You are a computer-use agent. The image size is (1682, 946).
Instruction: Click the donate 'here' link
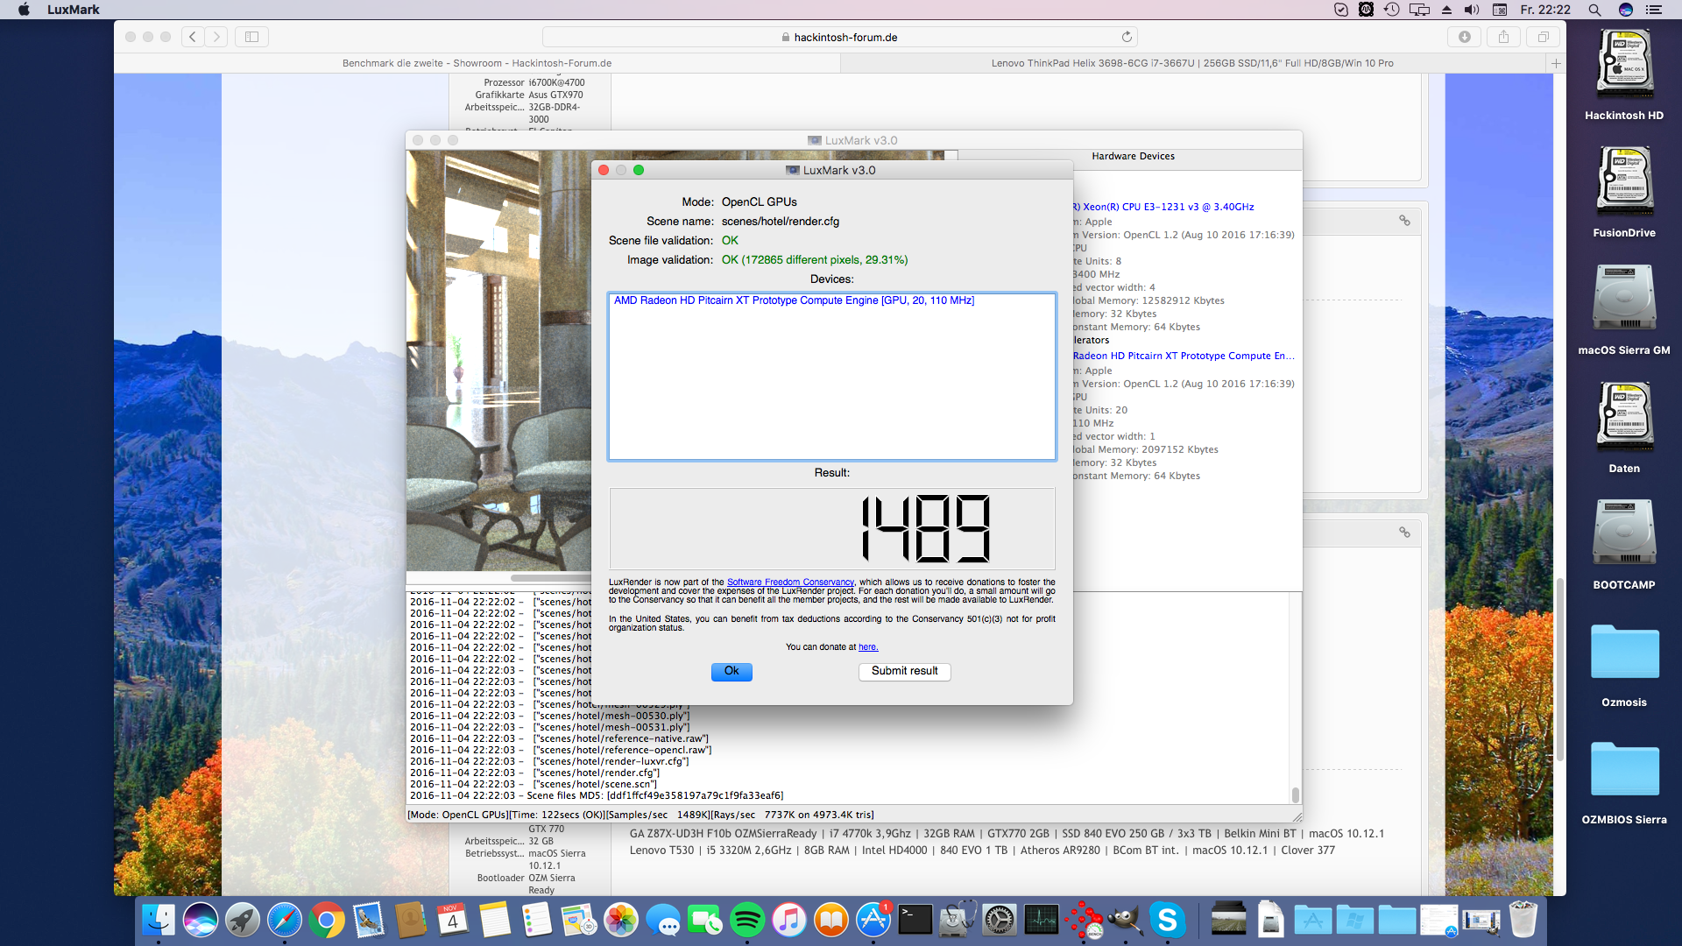pos(867,647)
